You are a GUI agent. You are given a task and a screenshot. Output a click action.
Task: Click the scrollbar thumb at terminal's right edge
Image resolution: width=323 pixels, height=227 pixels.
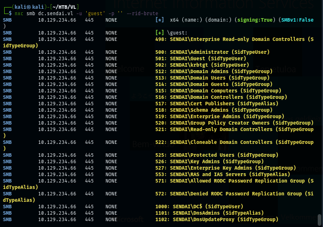point(319,220)
